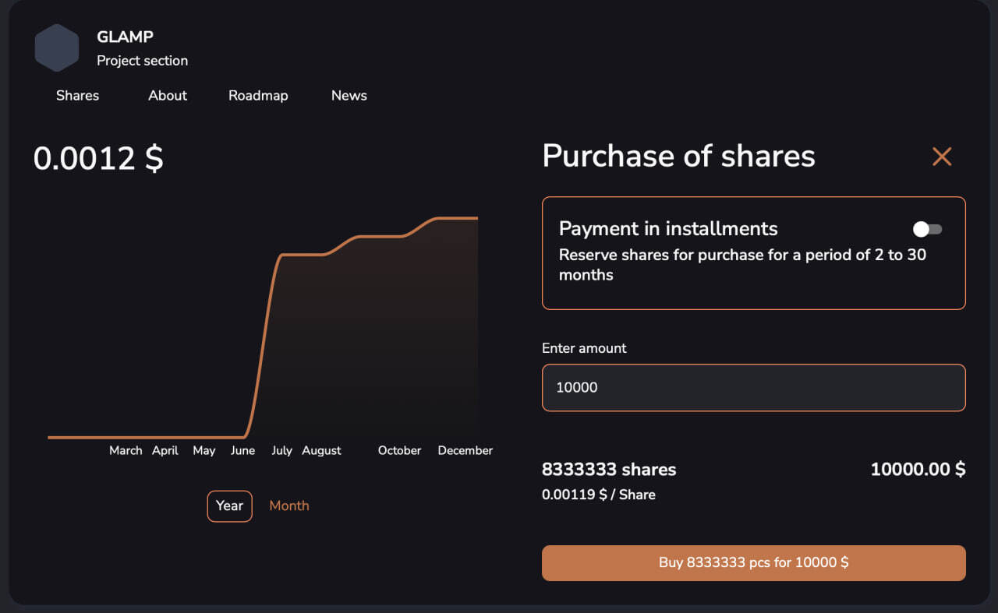Go to the Roadmap tab
The height and width of the screenshot is (613, 998).
click(x=258, y=96)
